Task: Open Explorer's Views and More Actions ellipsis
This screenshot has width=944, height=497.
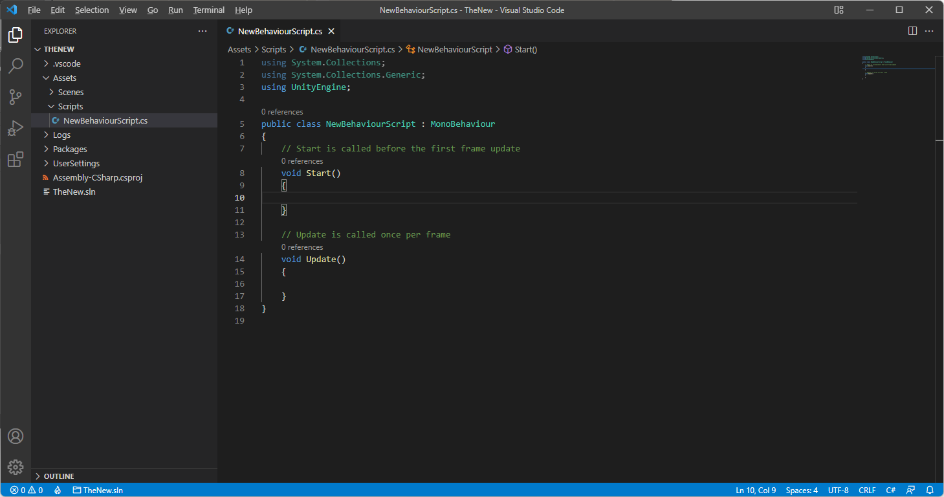Action: pos(203,31)
